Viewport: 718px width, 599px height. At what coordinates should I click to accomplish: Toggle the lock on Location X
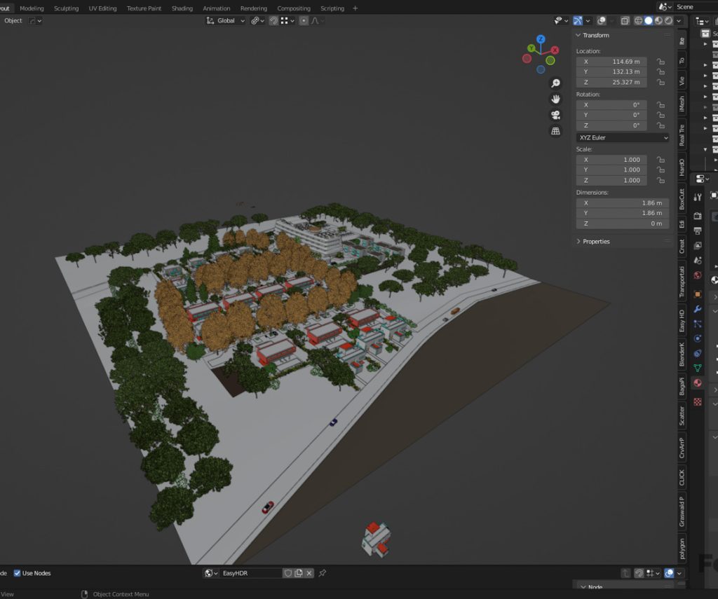(x=661, y=62)
